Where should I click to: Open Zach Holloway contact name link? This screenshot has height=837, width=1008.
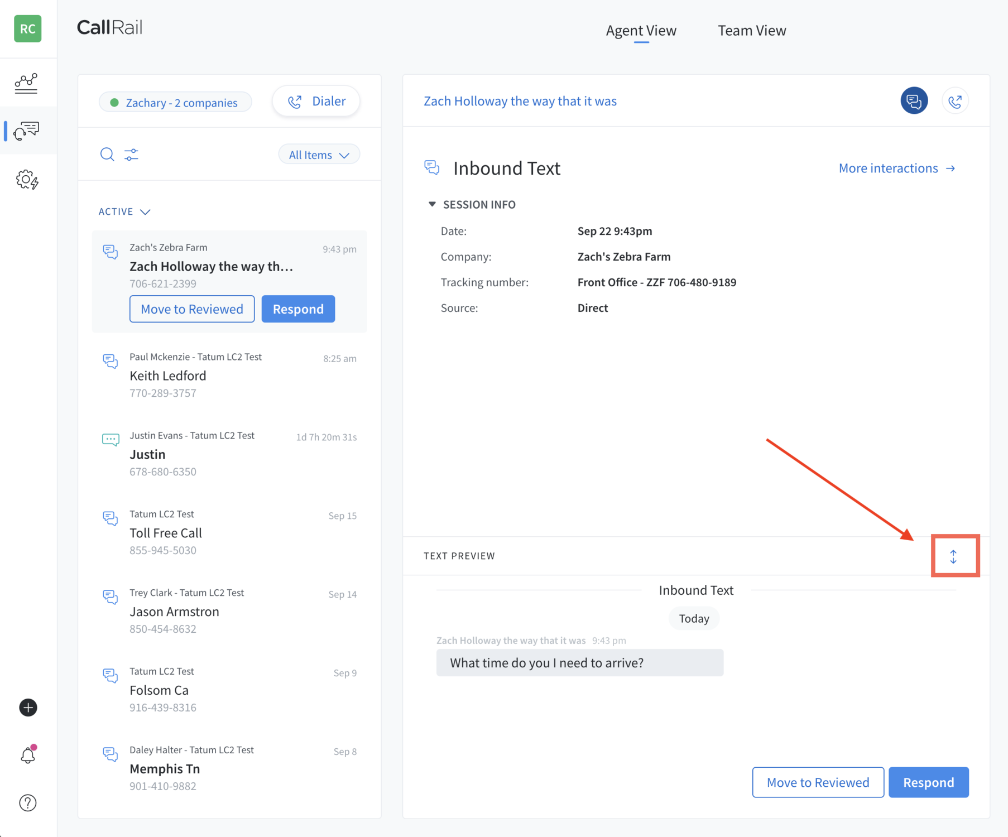(x=520, y=101)
